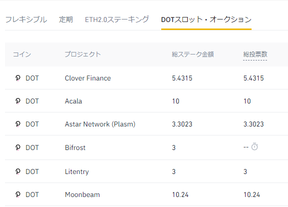The height and width of the screenshot is (207, 288).
Task: Switch to the フレキシブル tab
Action: pyautogui.click(x=26, y=19)
